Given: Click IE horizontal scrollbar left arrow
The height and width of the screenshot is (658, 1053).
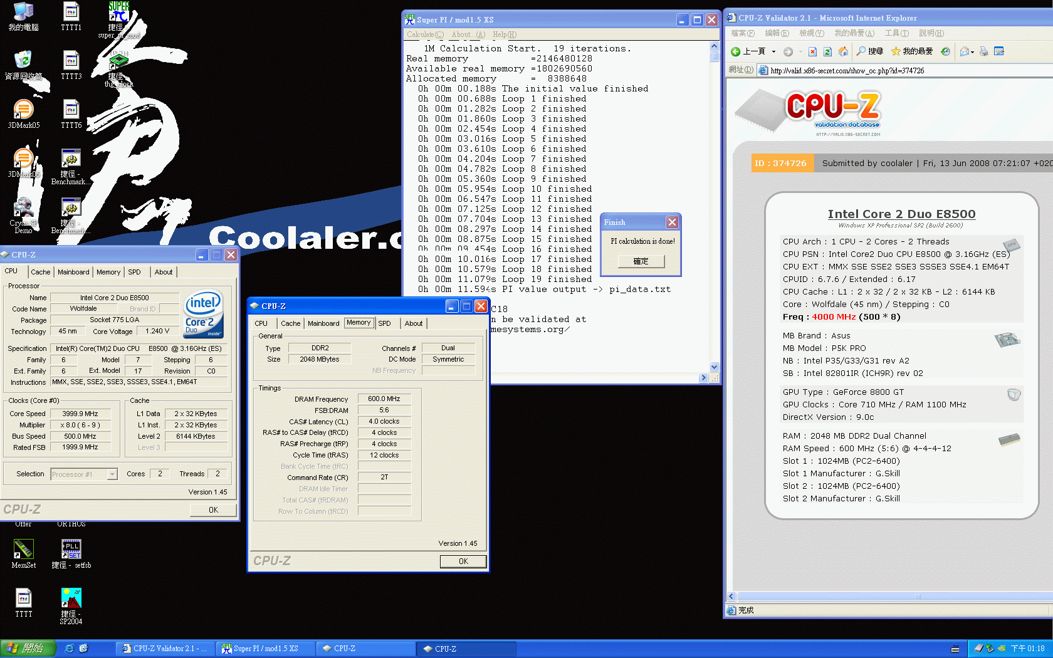Looking at the screenshot, I should pos(731,597).
